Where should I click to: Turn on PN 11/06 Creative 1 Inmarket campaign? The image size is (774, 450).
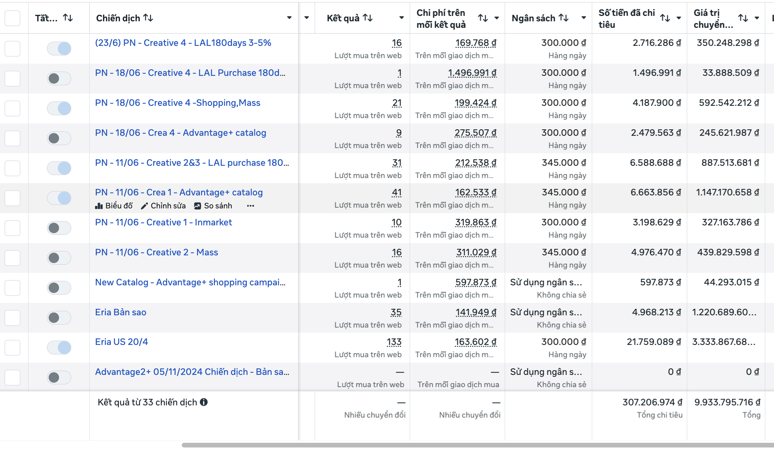(59, 228)
